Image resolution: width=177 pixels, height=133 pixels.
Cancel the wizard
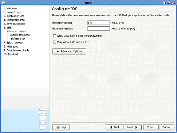coord(167,127)
